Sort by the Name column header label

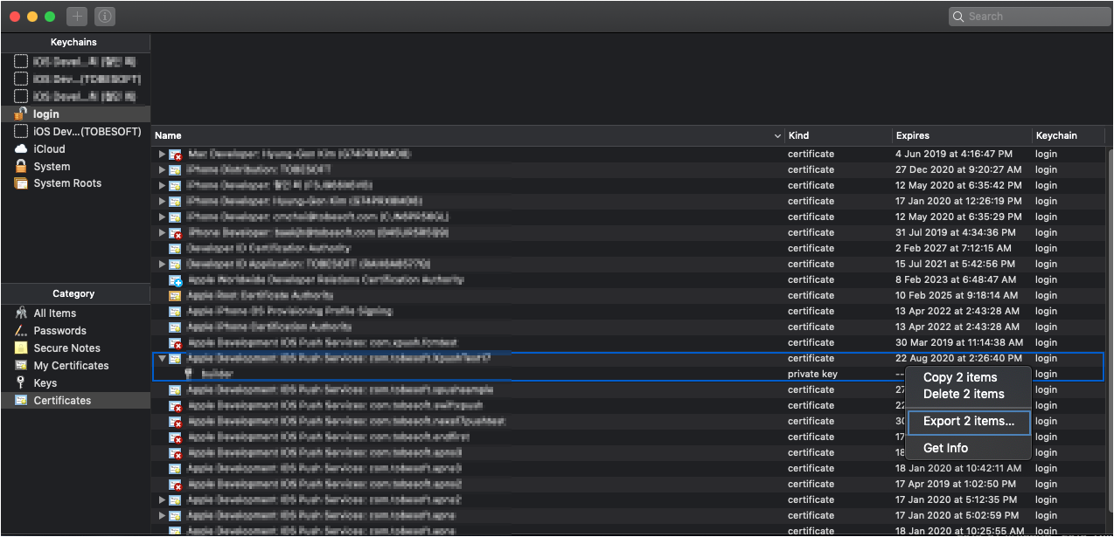(168, 135)
